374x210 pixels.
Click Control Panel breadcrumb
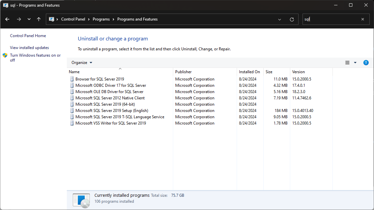pyautogui.click(x=73, y=19)
